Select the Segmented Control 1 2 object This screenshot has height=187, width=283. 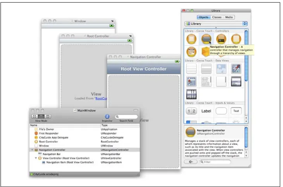point(191,111)
